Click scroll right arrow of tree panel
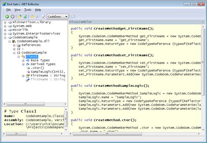 click(65, 104)
